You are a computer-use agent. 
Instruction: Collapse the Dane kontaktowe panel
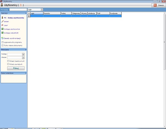[26, 73]
